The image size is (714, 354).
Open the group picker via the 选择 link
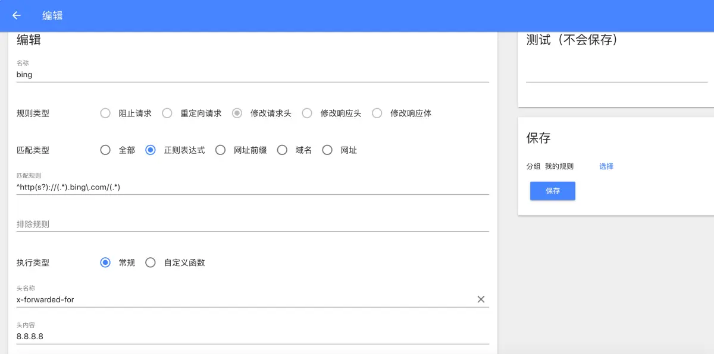(x=606, y=166)
